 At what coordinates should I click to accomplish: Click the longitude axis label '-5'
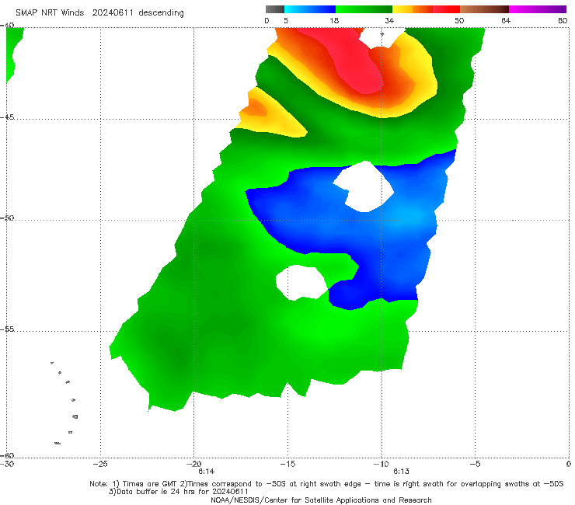pyautogui.click(x=476, y=464)
